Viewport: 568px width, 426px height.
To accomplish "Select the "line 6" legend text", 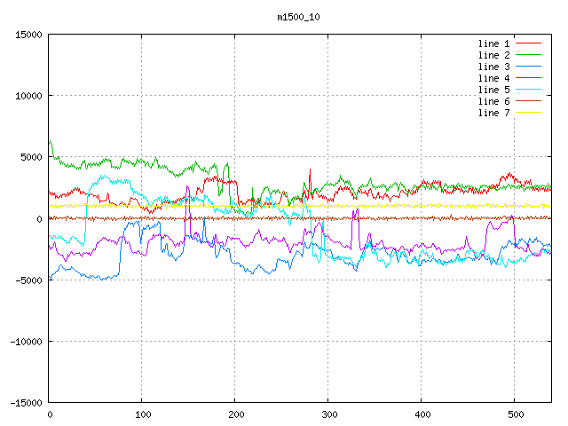I will point(493,101).
